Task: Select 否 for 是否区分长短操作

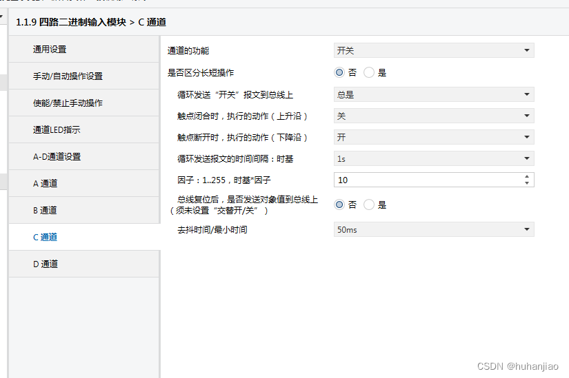Action: pyautogui.click(x=339, y=72)
